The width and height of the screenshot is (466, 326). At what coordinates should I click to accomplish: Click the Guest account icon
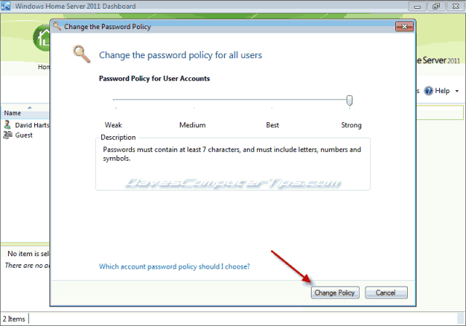(7, 135)
